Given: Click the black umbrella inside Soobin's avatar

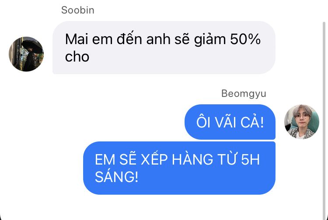Looking at the screenshot, I should 32,46.
